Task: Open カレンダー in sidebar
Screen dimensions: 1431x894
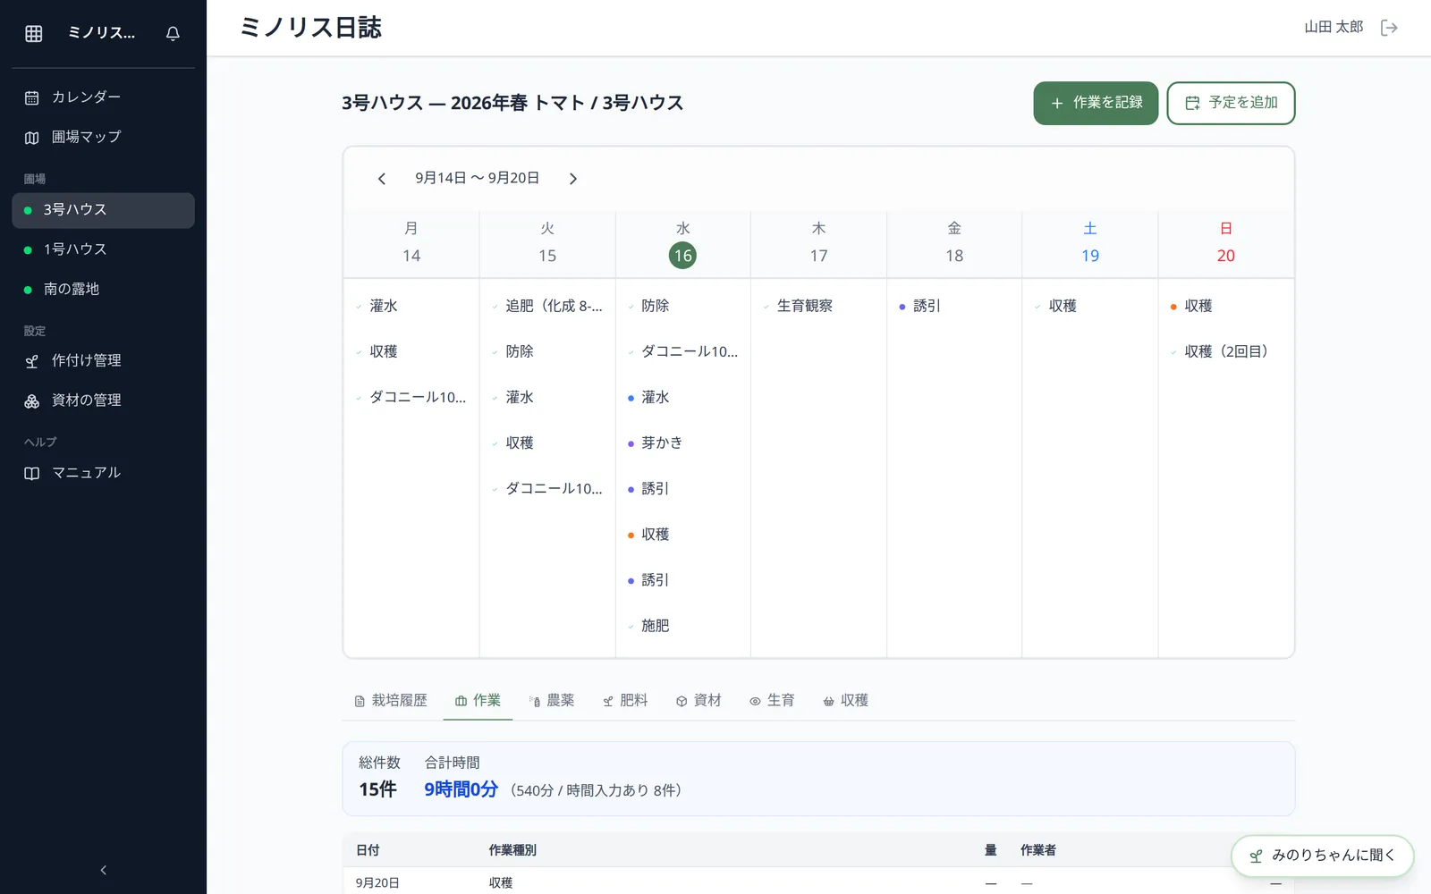Action: 103,97
